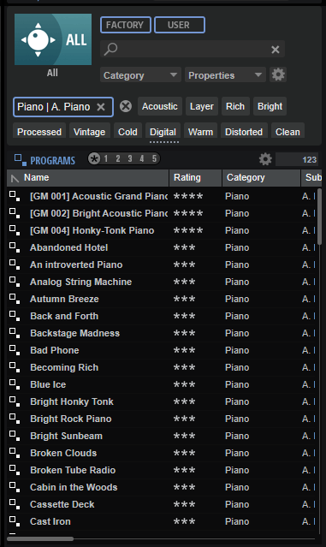Image resolution: width=326 pixels, height=547 pixels.
Task: Click program icon beside Cassette Deck
Action: (x=15, y=504)
